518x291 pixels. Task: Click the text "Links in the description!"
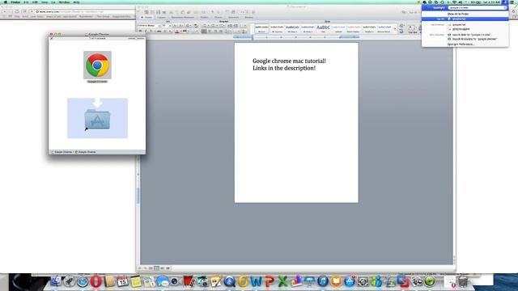(284, 68)
